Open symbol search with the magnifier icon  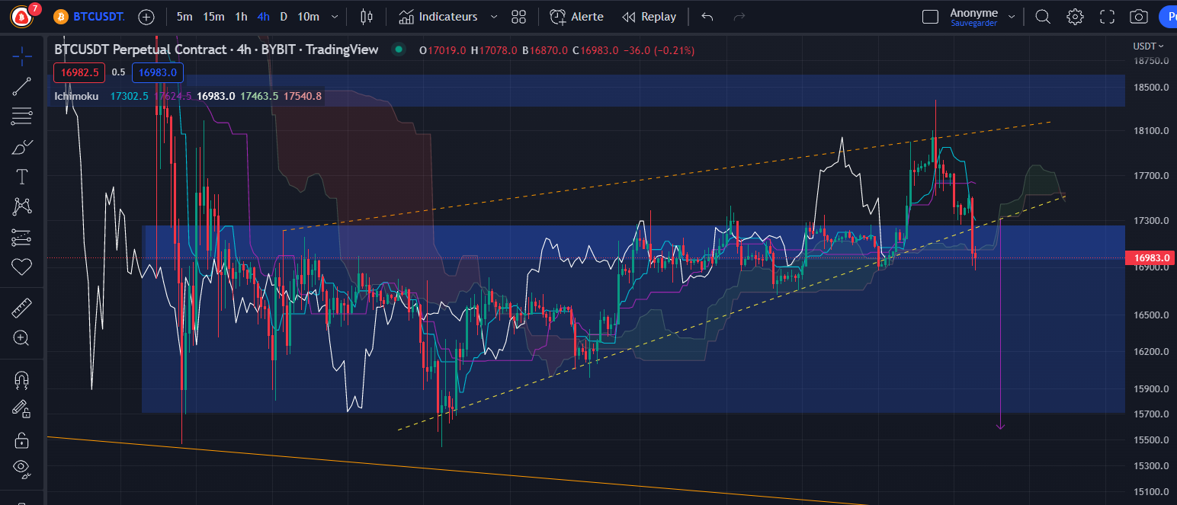click(1042, 16)
